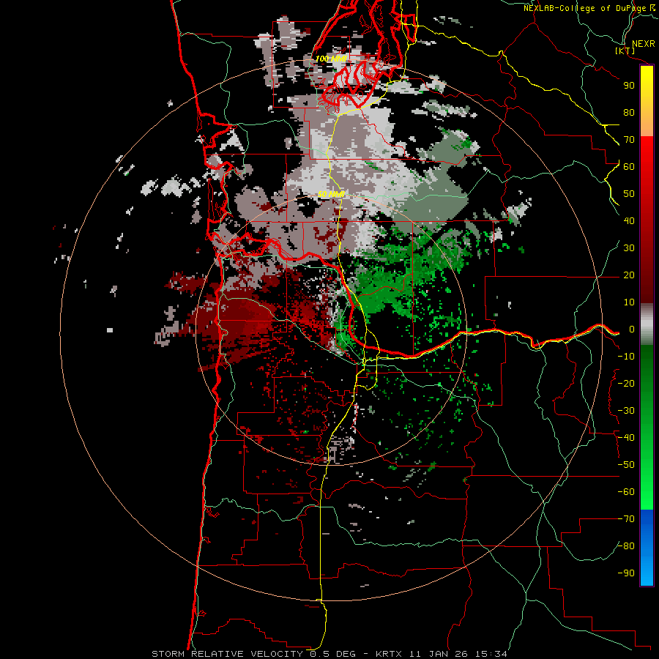Click the 0 value on the velocity scale
659x659 pixels.
click(x=631, y=329)
